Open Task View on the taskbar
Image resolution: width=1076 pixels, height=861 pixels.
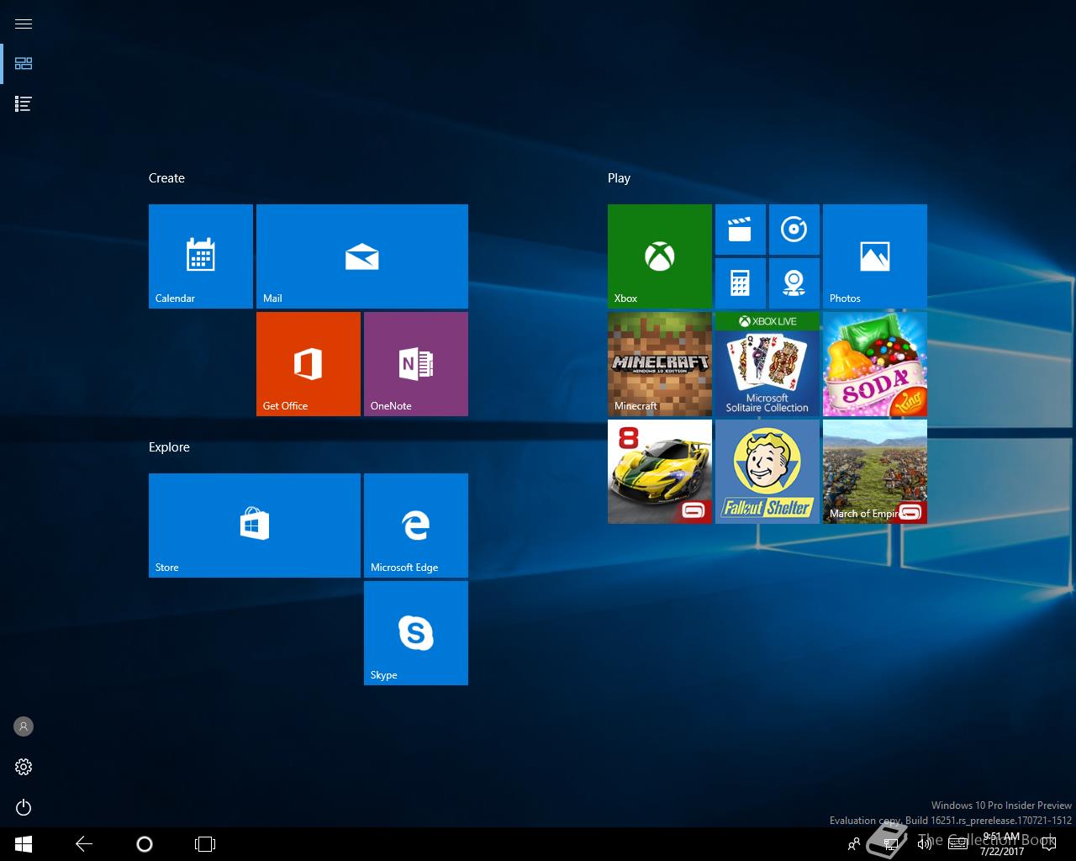205,844
